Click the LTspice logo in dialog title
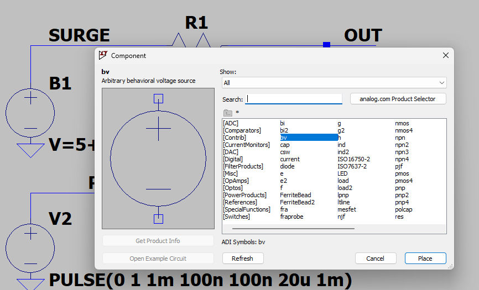The width and height of the screenshot is (479, 290). point(103,55)
